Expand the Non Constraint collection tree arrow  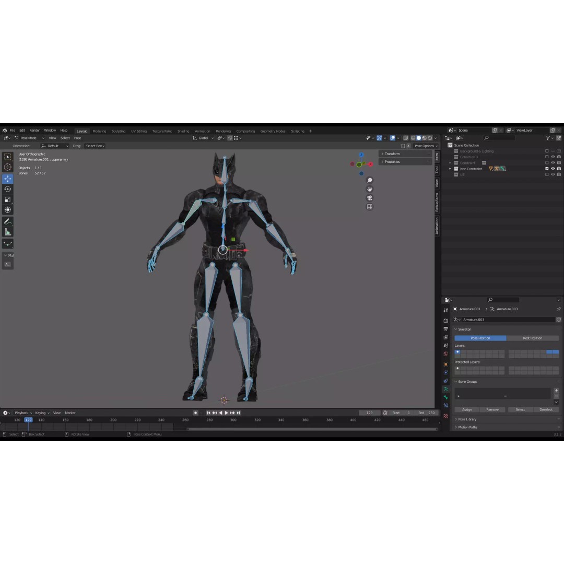[x=450, y=169]
